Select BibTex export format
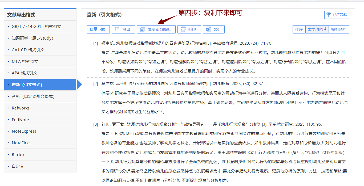Image resolution: width=364 pixels, height=186 pixels. (x=18, y=155)
